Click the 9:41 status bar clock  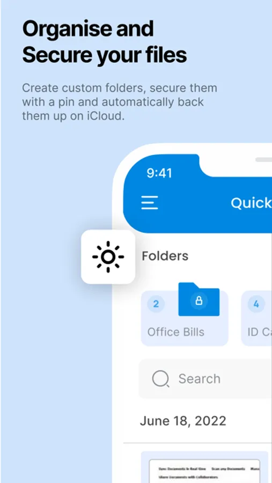[159, 173]
